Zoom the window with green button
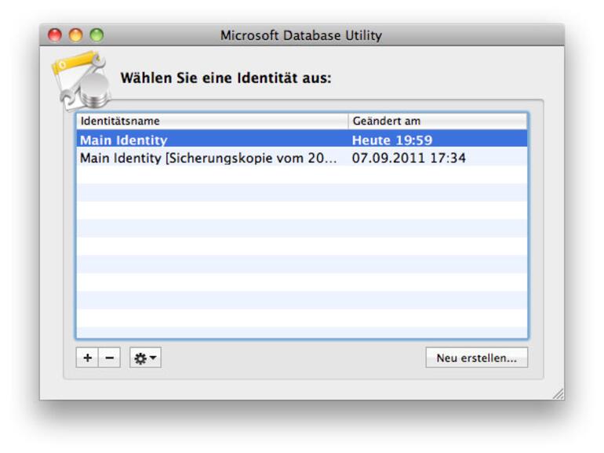Image resolution: width=604 pixels, height=453 pixels. click(96, 35)
